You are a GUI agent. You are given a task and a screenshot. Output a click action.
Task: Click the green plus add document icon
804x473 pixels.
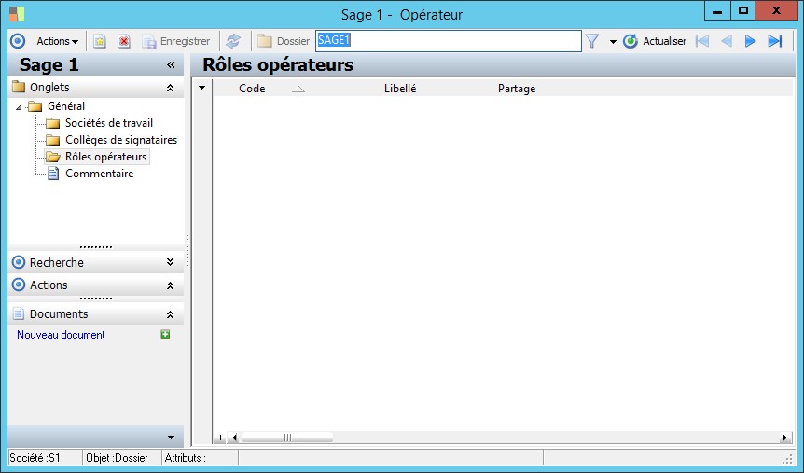[165, 335]
